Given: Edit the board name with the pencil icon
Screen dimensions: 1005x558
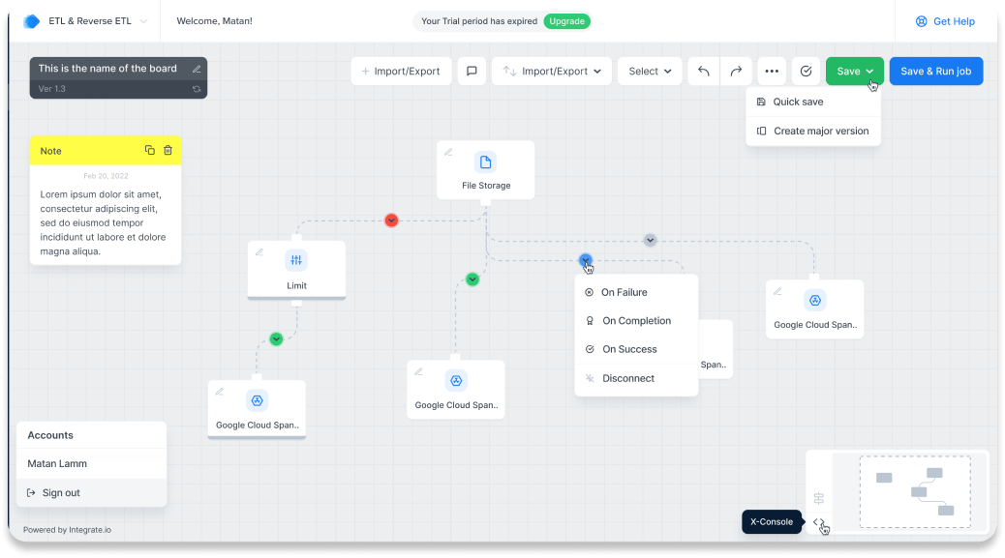Looking at the screenshot, I should (197, 69).
